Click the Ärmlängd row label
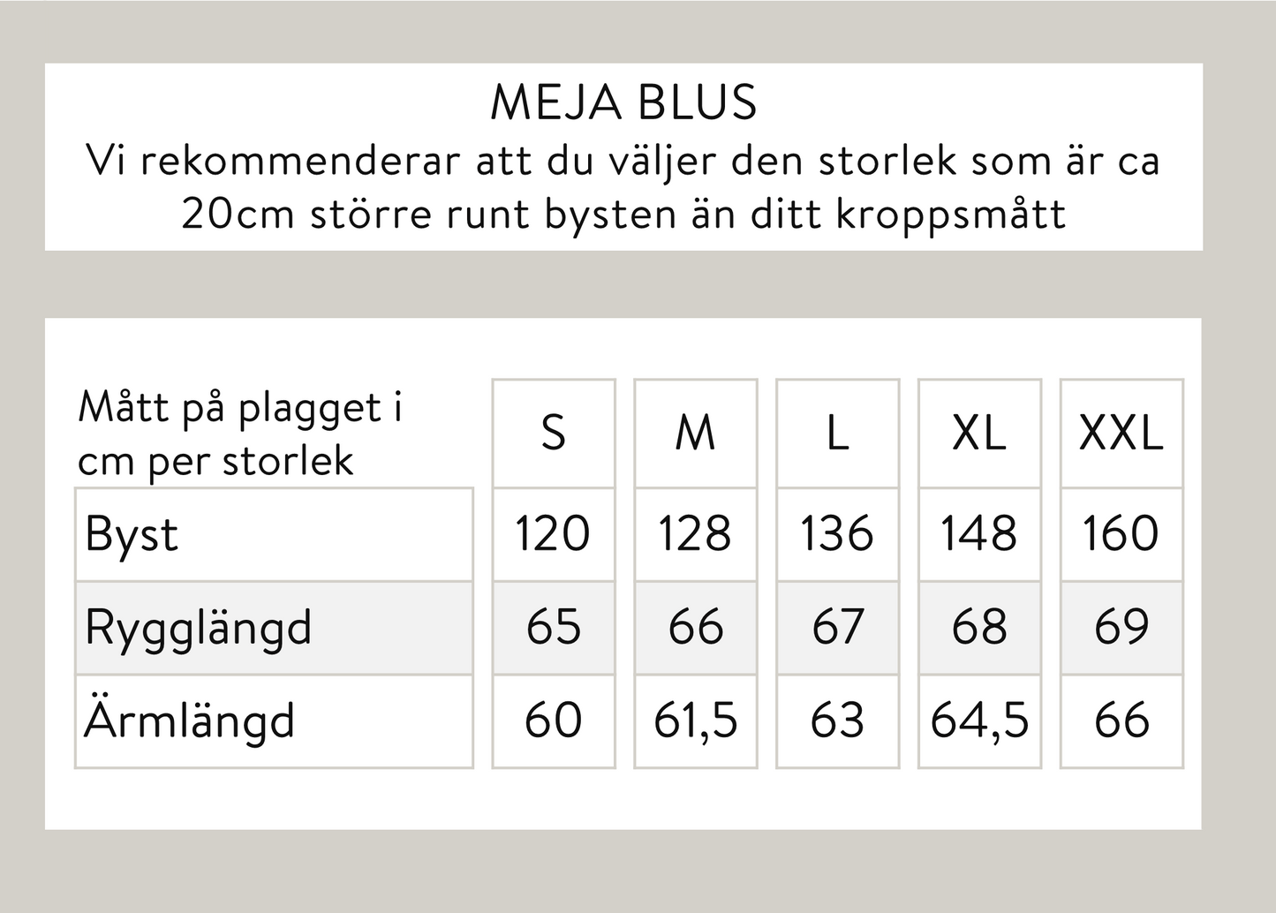This screenshot has height=913, width=1276. 189,721
